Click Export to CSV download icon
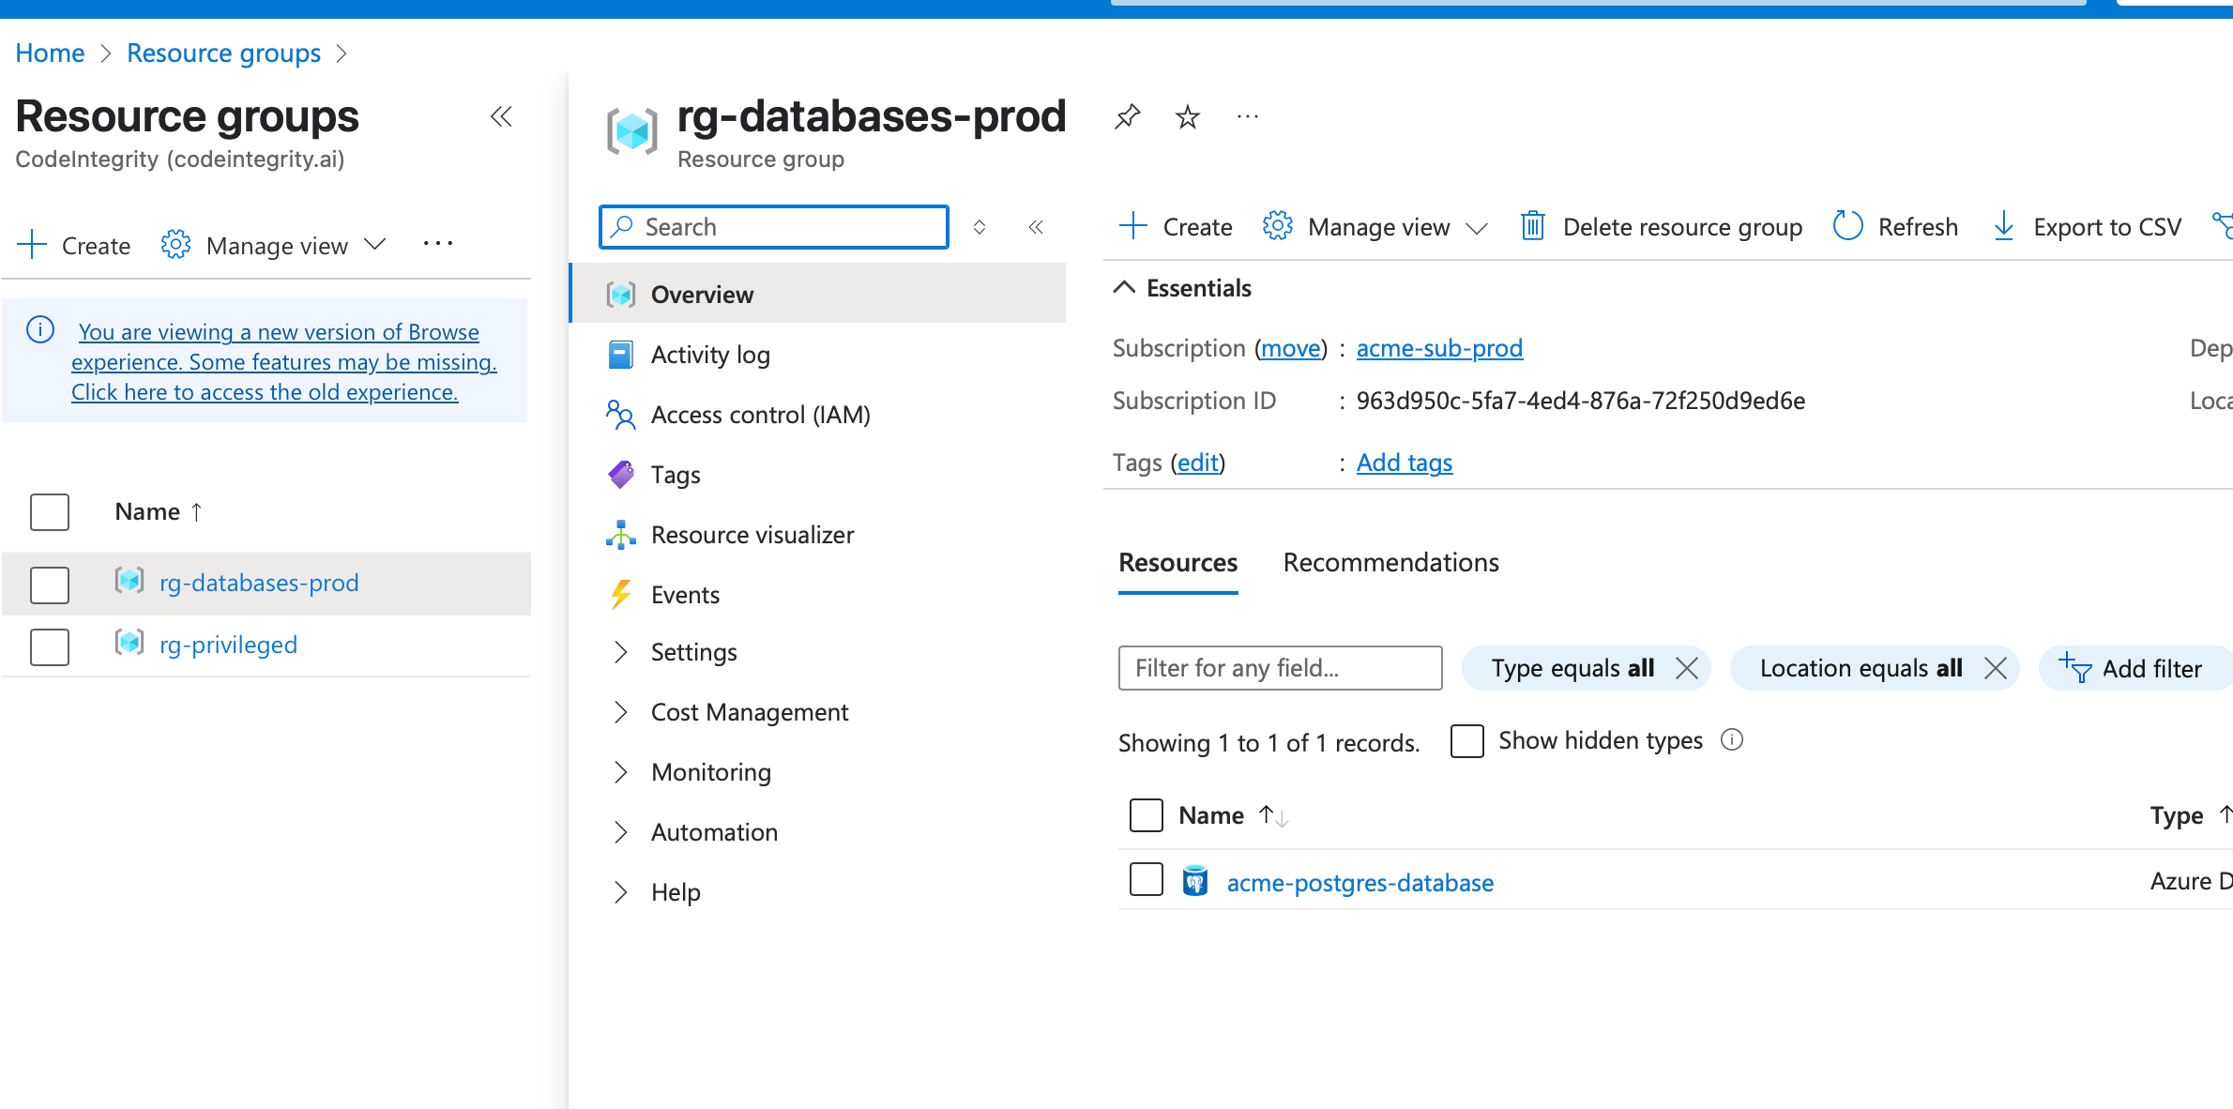 coord(2003,226)
